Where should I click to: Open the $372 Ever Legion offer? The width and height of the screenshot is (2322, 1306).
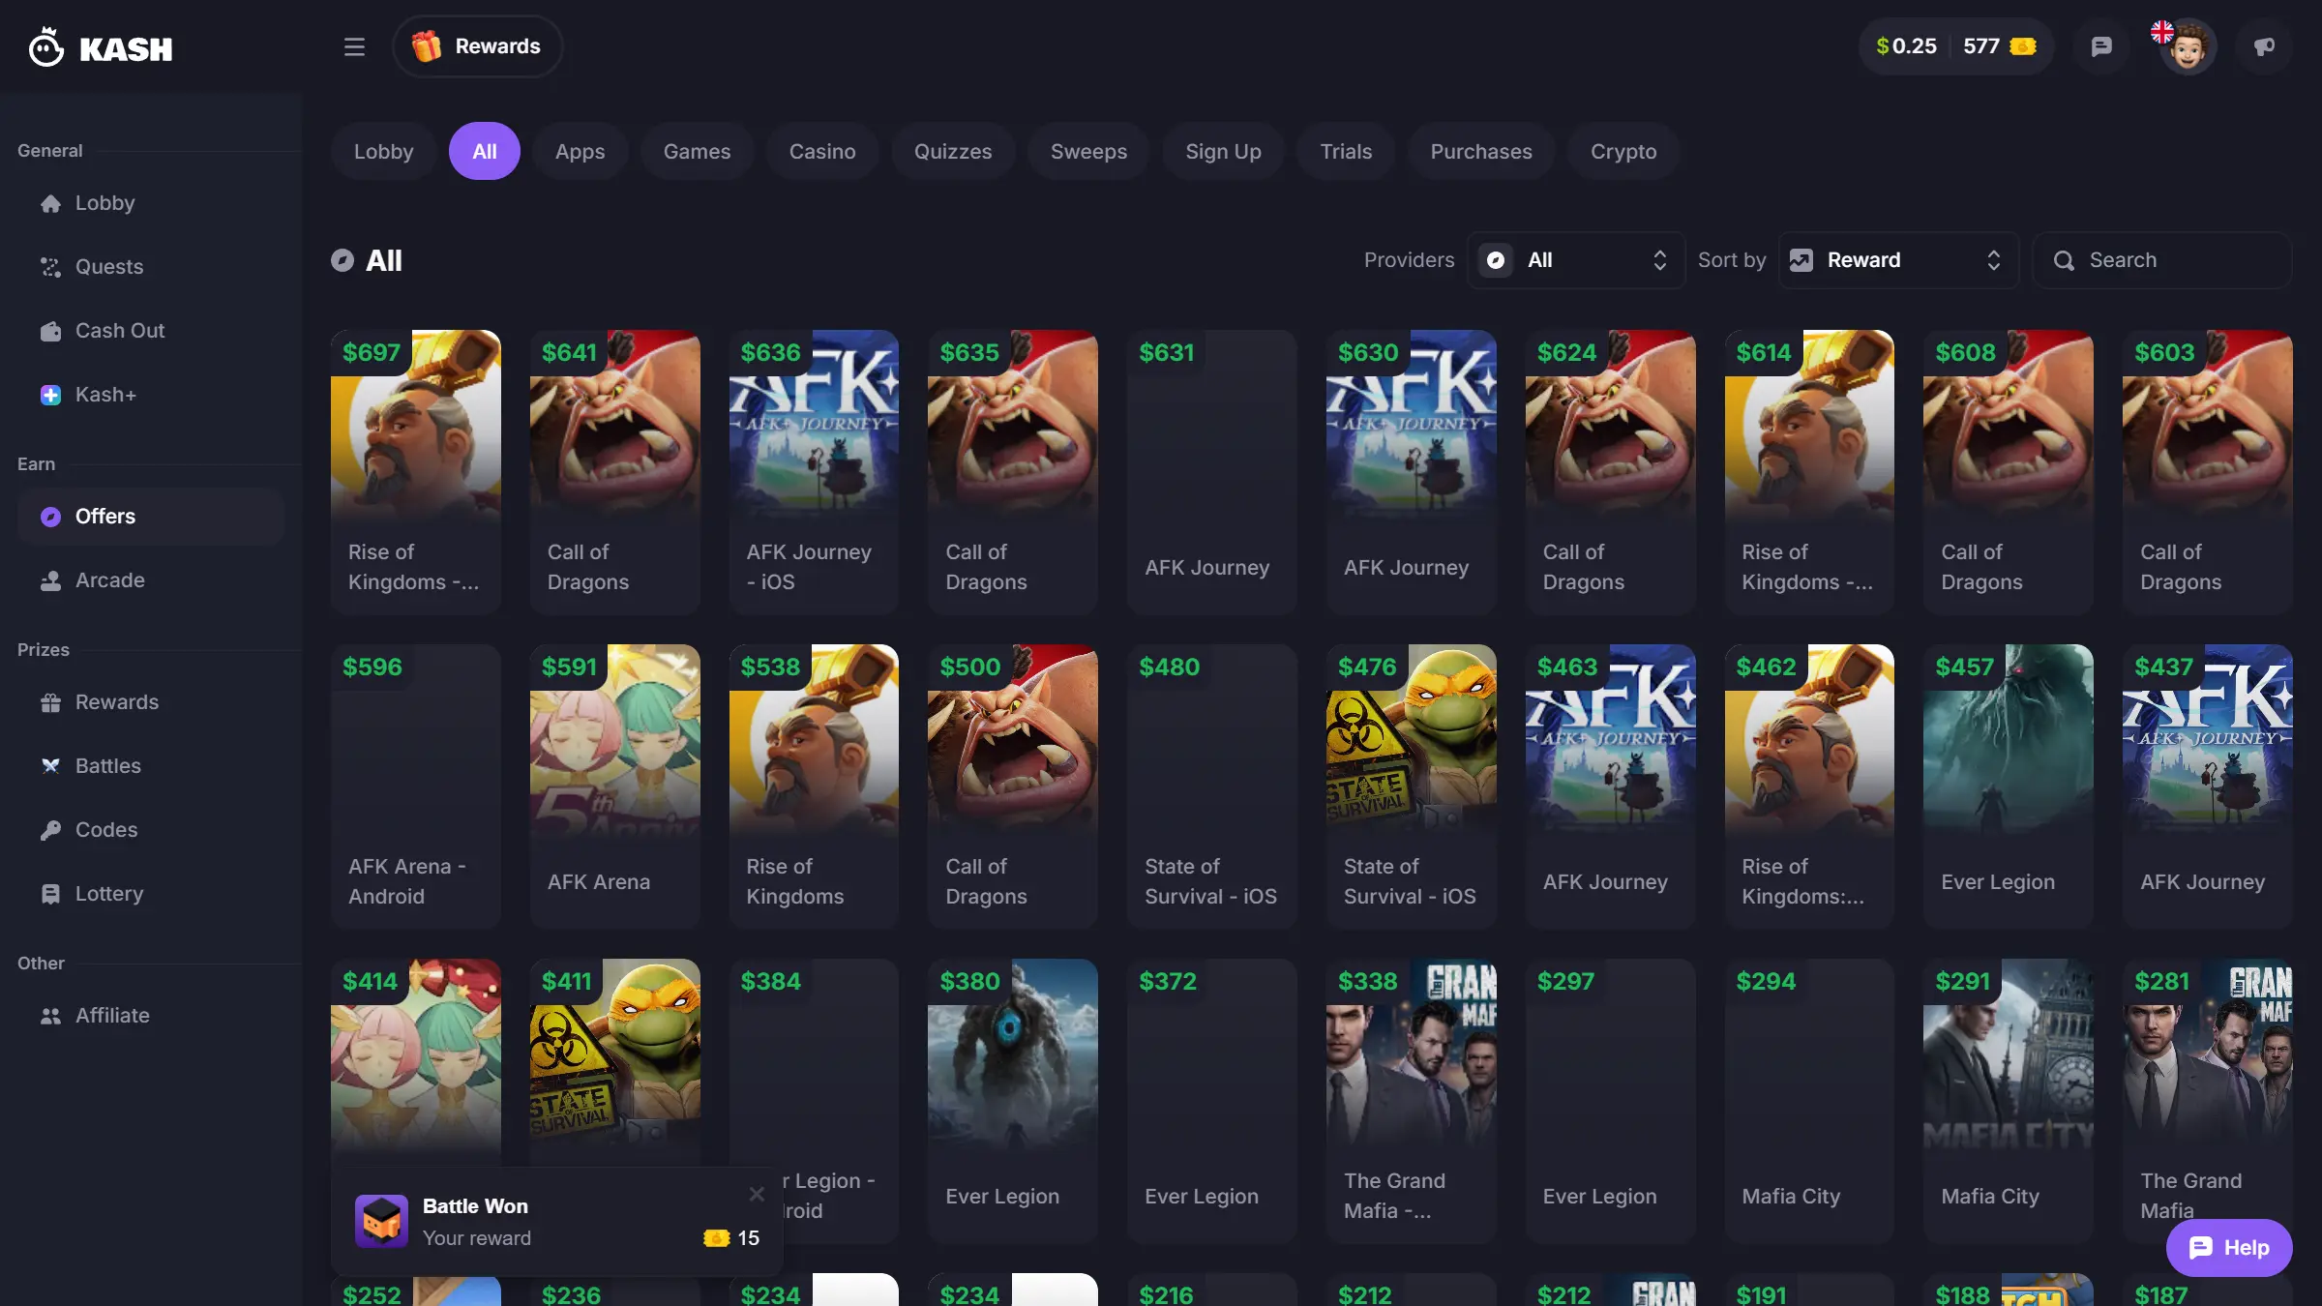coord(1212,1101)
